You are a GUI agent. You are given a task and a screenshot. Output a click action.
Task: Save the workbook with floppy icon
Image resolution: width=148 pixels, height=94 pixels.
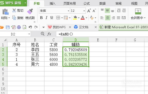[x=8, y=27]
